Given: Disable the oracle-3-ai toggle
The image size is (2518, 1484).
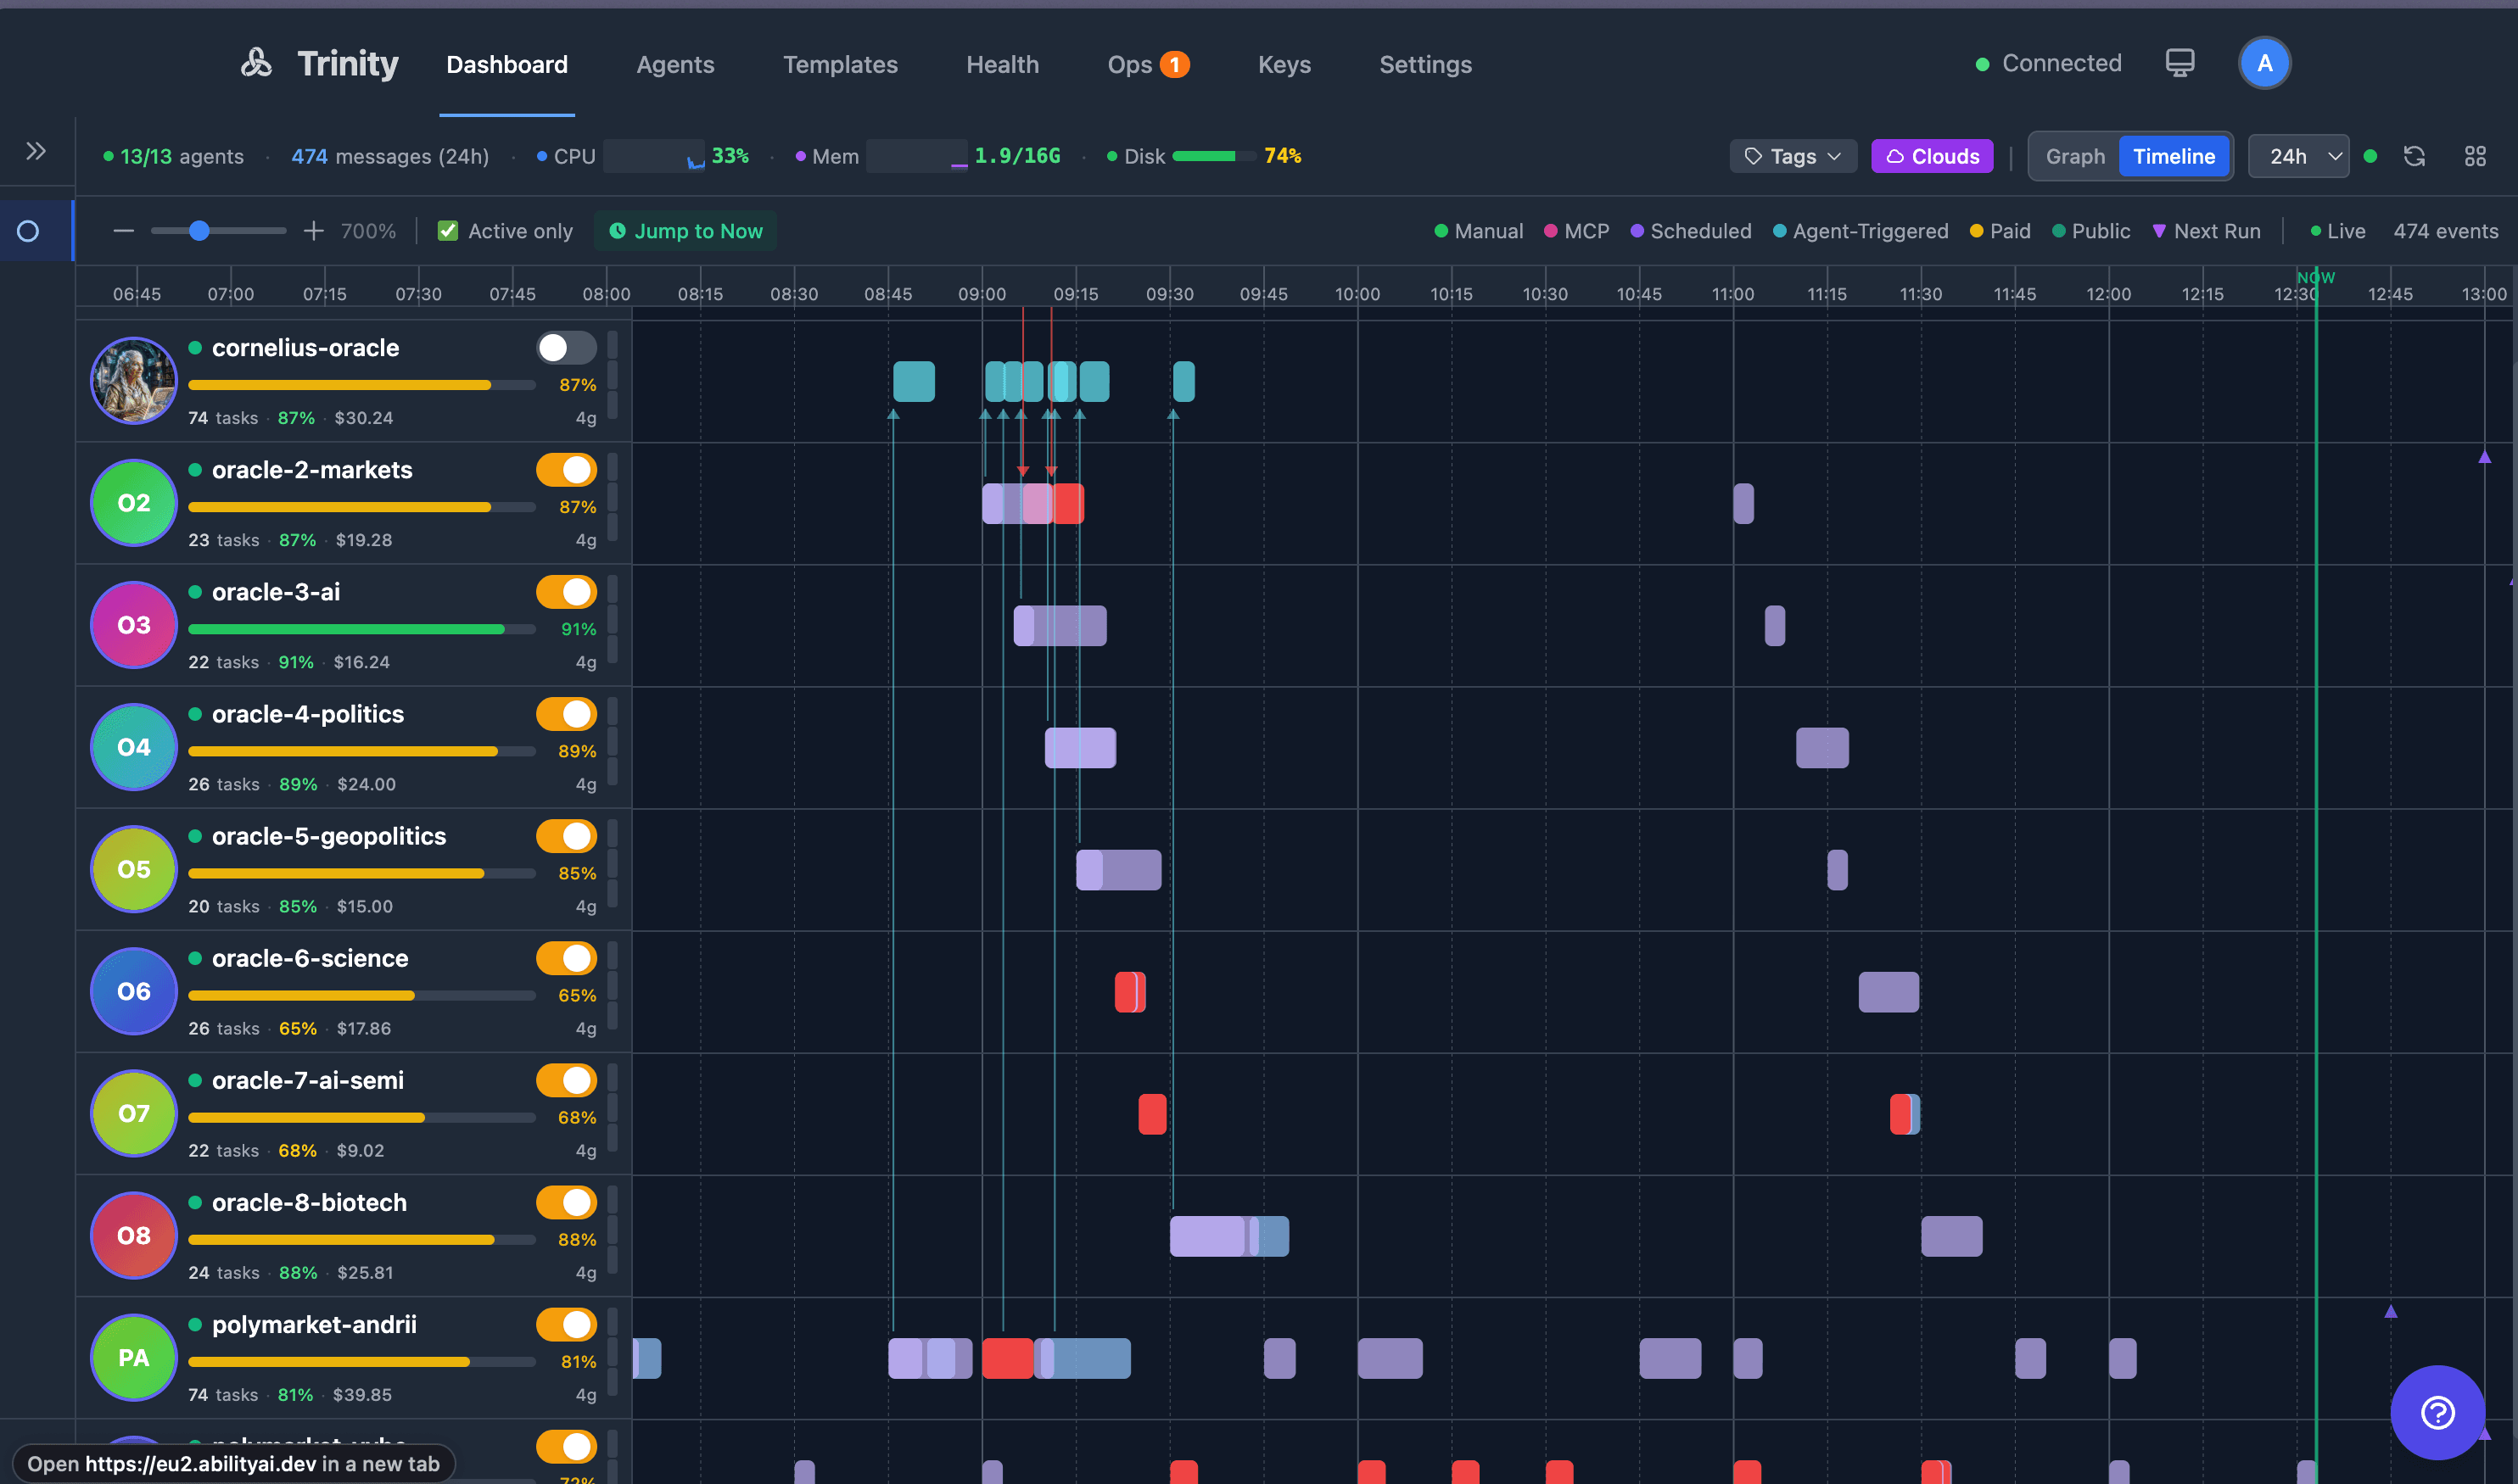Looking at the screenshot, I should coord(566,591).
